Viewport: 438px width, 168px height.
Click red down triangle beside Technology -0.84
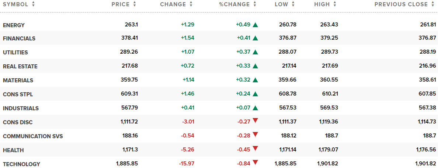[255, 162]
